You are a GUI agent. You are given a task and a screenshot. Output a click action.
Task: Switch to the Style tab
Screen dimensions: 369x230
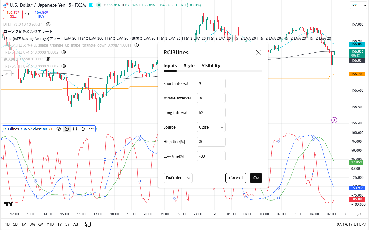(x=189, y=66)
